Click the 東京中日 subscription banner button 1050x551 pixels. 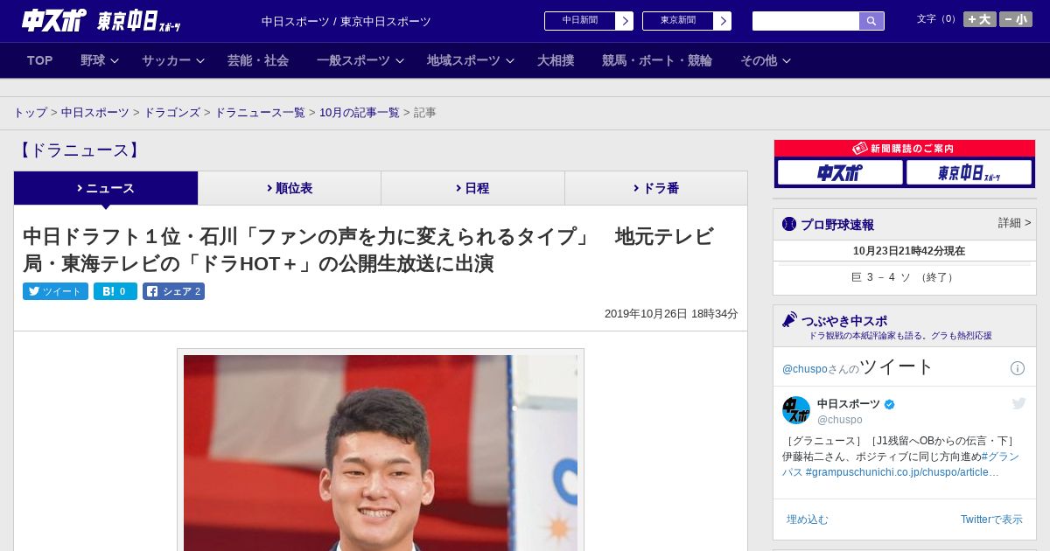(x=969, y=172)
